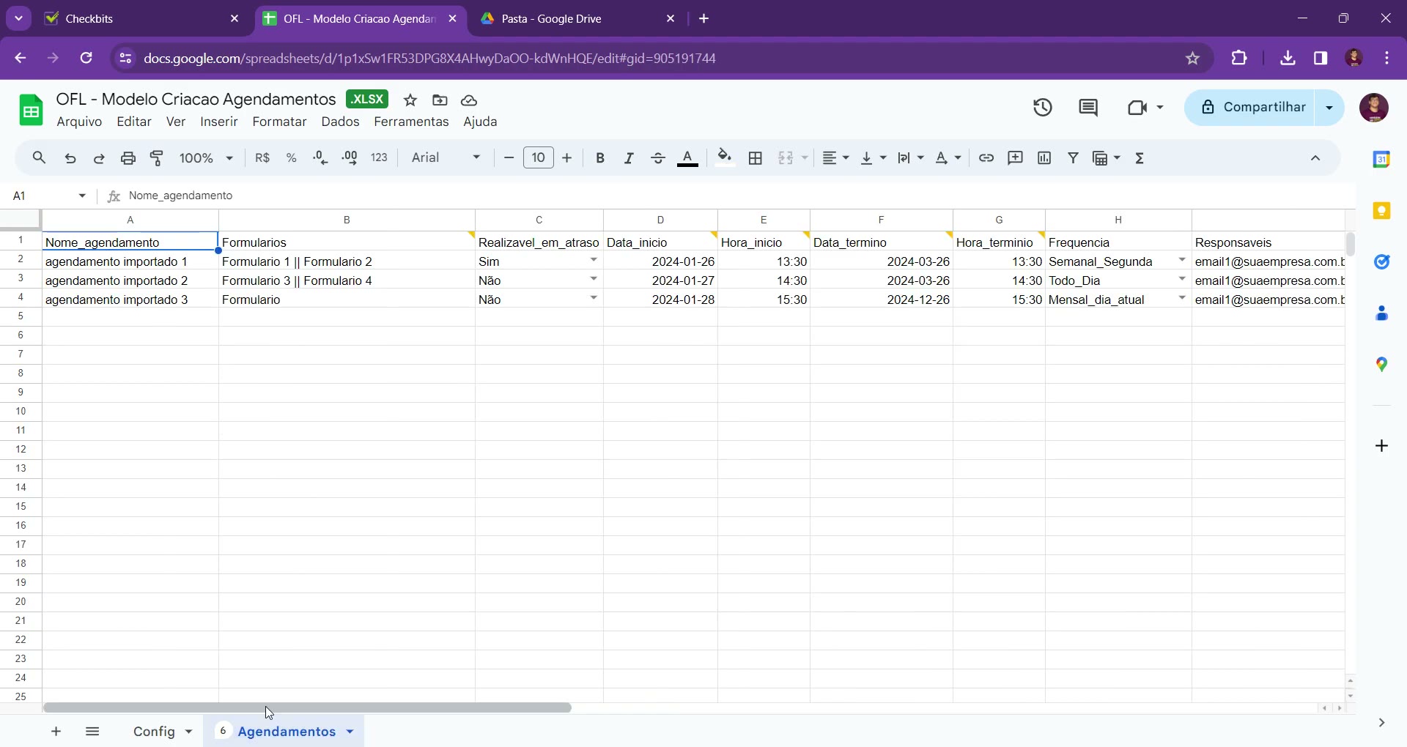
Task: Open Todo_Dia frequency dropdown
Action: [1182, 280]
